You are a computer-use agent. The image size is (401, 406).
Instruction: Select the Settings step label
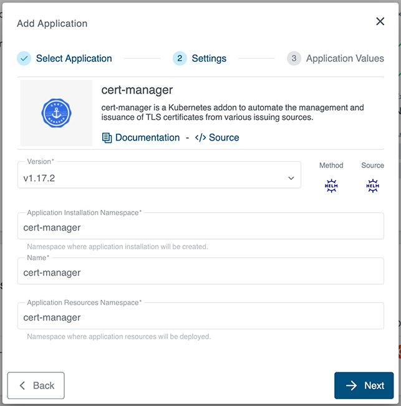tap(209, 59)
